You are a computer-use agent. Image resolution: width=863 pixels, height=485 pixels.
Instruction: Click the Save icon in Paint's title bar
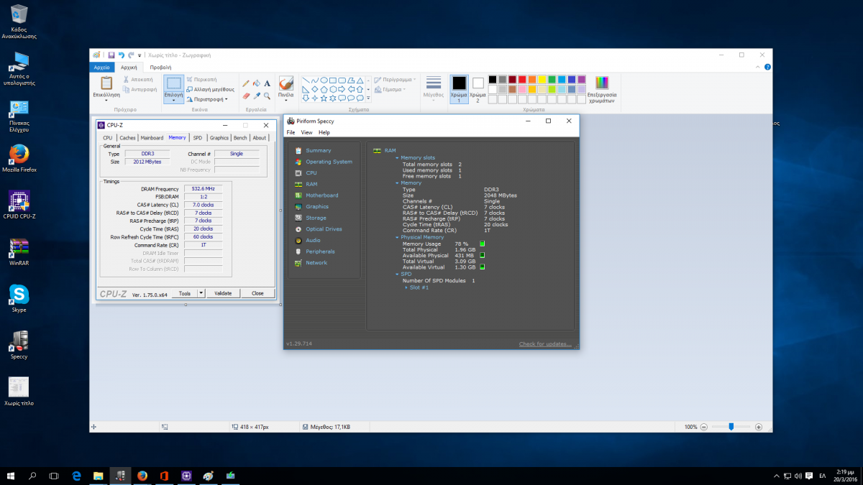pos(111,55)
